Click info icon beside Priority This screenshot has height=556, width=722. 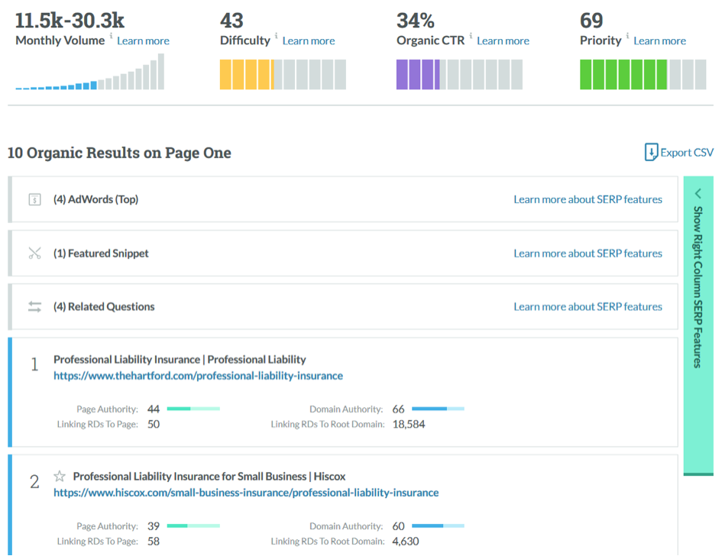coord(627,37)
